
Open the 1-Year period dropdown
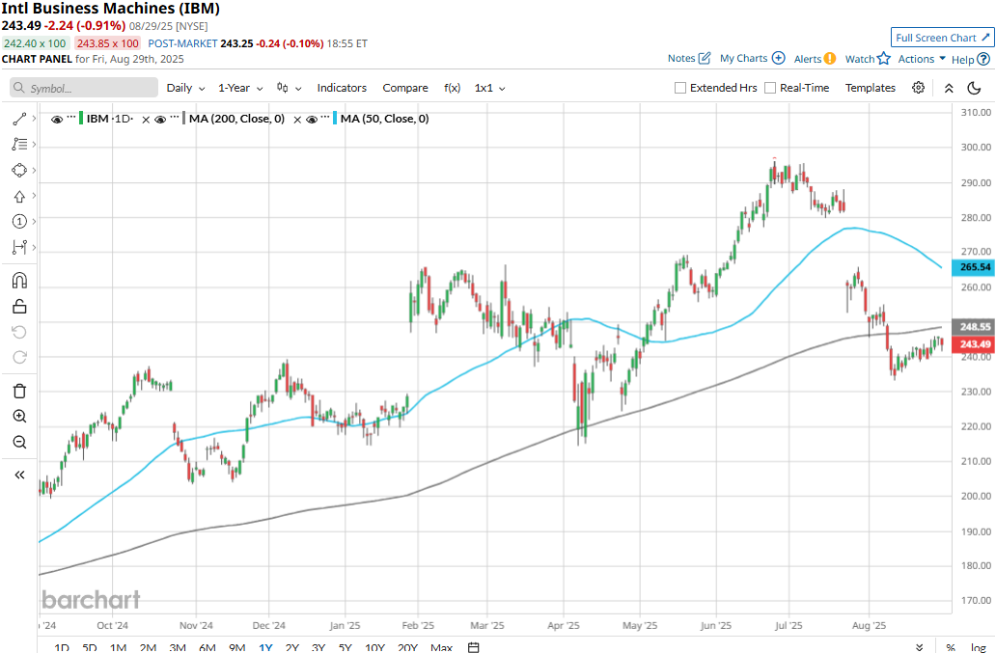pos(240,88)
